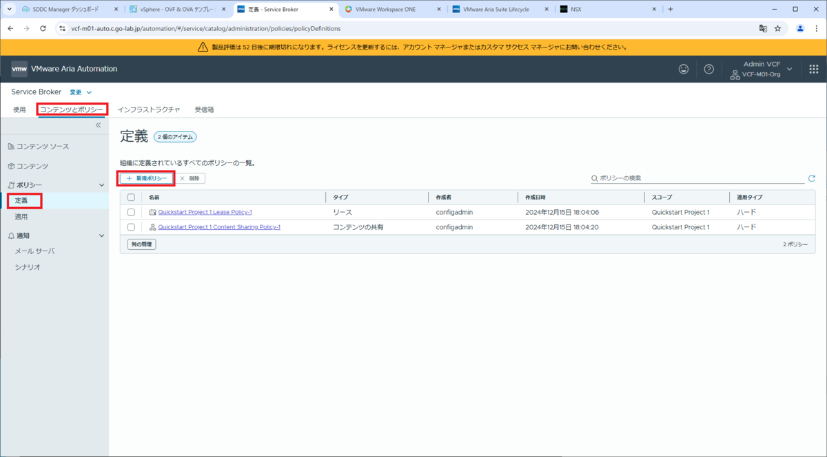
Task: Open the tab search dropdown arrow
Action: pos(10,9)
